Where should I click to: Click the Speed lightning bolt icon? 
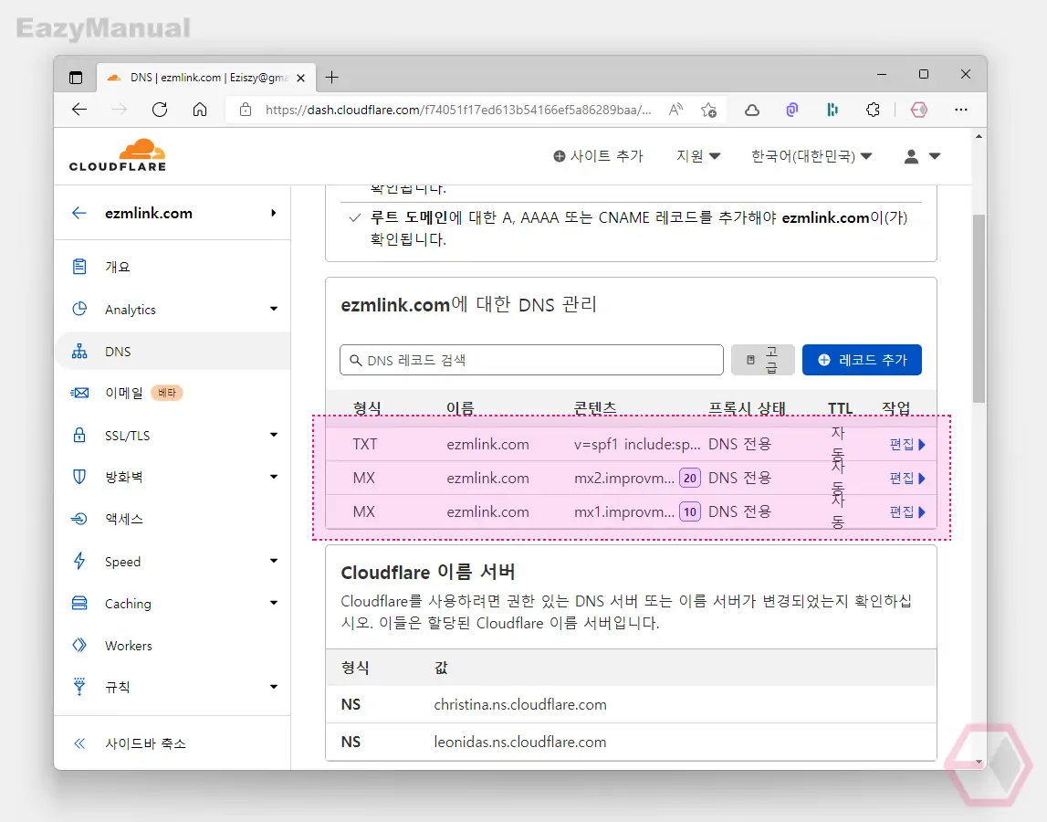[79, 561]
